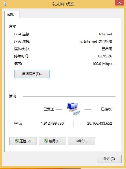Click the 已启用 media state value
The width and height of the screenshot is (126, 169).
107,49
